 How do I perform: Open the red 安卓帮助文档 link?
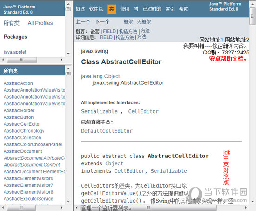tap(228, 59)
